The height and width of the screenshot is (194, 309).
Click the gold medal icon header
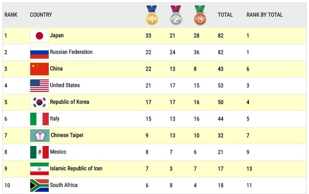(152, 15)
